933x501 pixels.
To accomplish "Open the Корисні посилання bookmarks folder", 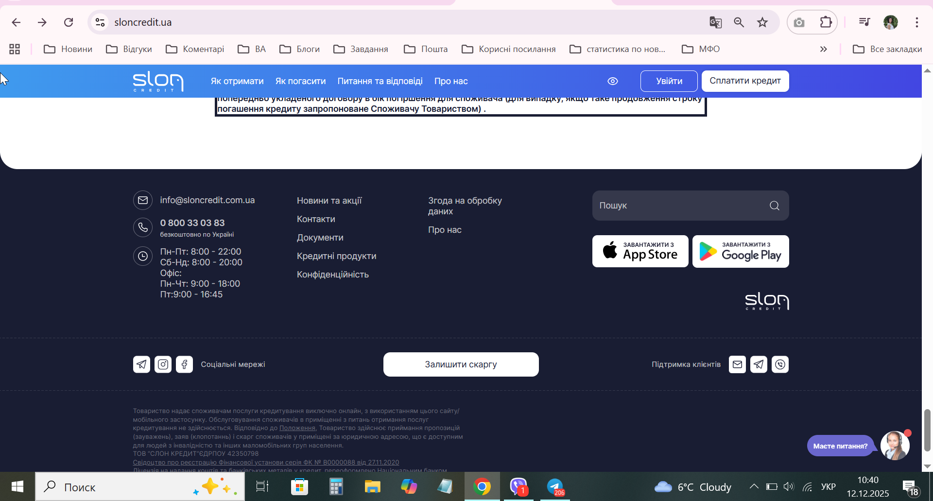I will click(x=509, y=49).
